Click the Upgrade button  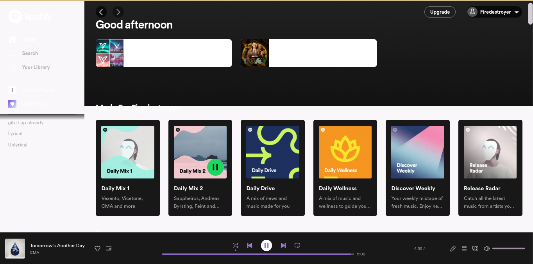(440, 12)
